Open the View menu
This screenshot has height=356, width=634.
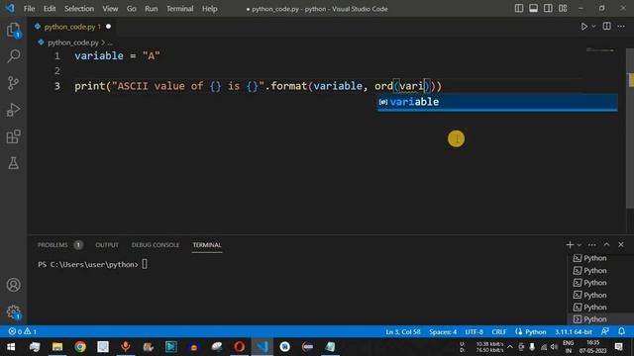(x=110, y=9)
